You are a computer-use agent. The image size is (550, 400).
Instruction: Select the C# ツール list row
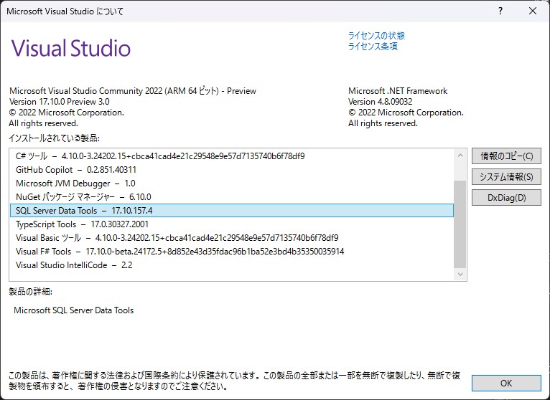231,156
